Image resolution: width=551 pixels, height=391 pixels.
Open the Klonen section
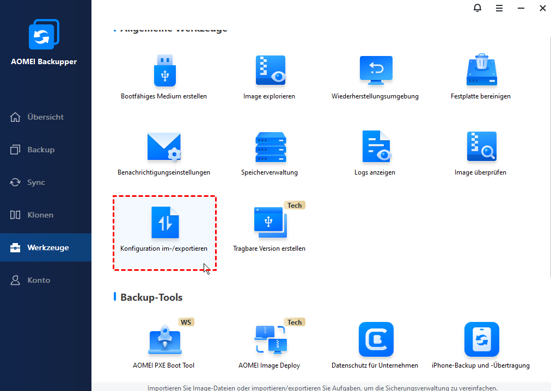(x=46, y=215)
